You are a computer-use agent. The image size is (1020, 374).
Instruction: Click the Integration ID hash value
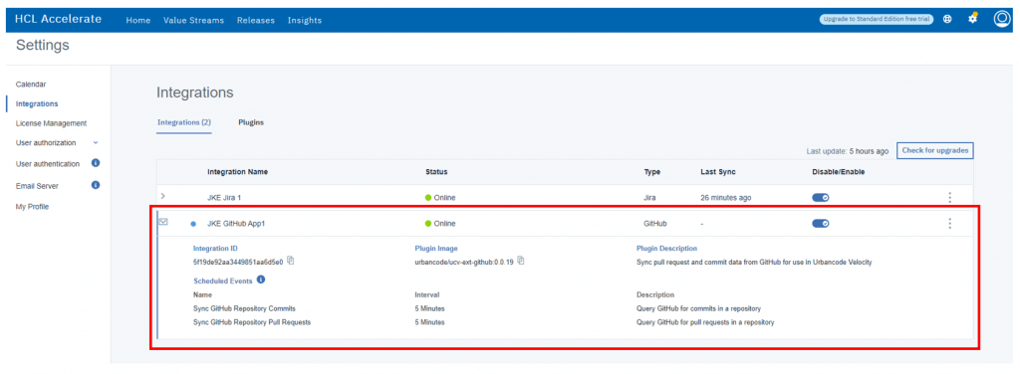click(x=238, y=262)
